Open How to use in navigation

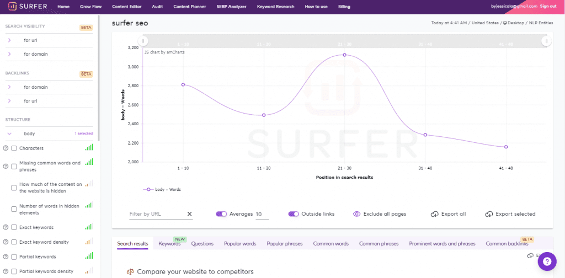pyautogui.click(x=316, y=7)
